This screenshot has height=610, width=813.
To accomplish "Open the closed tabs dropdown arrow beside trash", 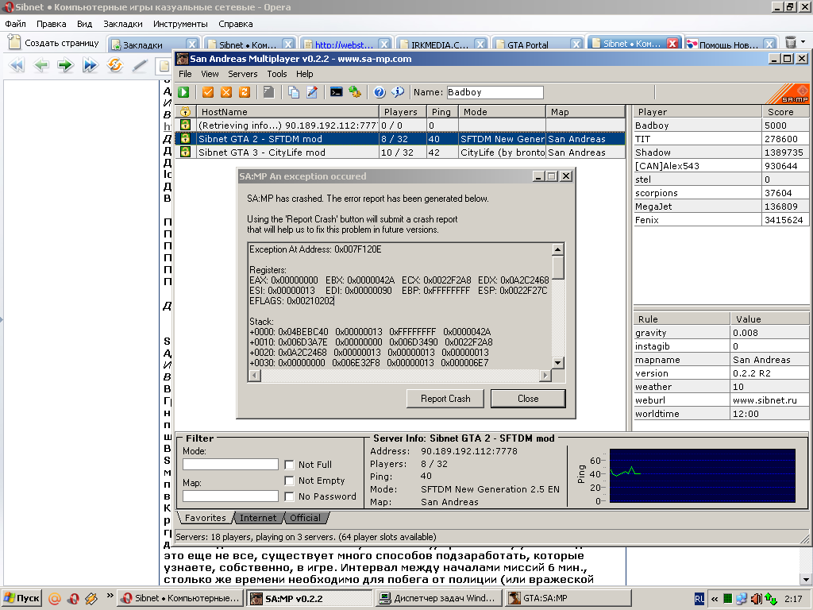I will pos(803,41).
